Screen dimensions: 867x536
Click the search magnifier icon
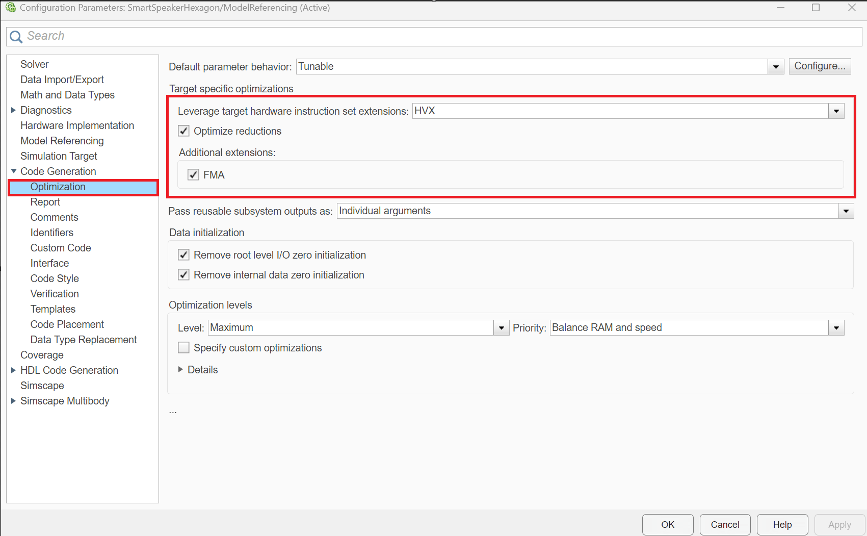point(16,37)
